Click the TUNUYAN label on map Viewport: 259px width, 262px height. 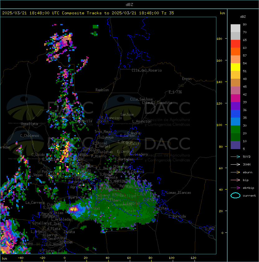[x=66, y=242]
